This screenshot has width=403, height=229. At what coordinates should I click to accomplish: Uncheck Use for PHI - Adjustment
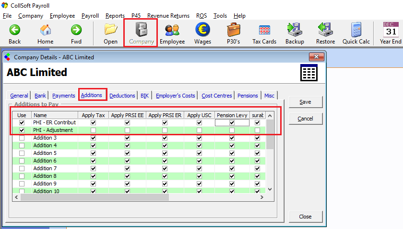pyautogui.click(x=22, y=130)
